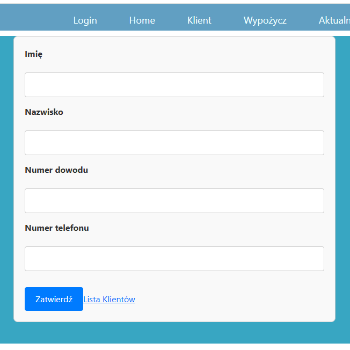Click the Numer dowodu label
This screenshot has height=350, width=350.
click(x=56, y=170)
